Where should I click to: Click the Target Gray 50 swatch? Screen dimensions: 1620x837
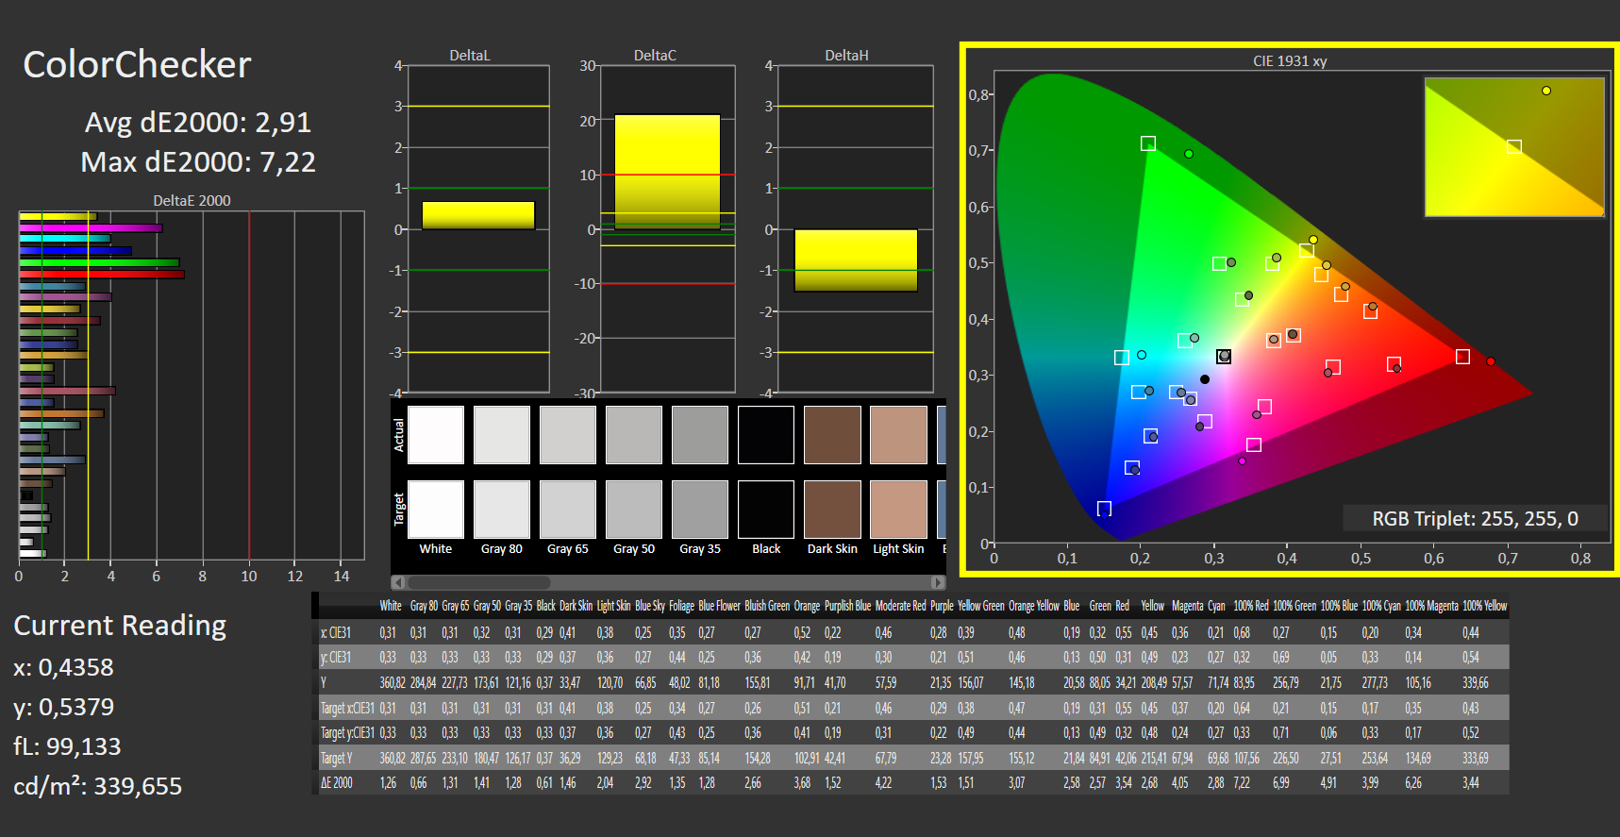click(634, 510)
